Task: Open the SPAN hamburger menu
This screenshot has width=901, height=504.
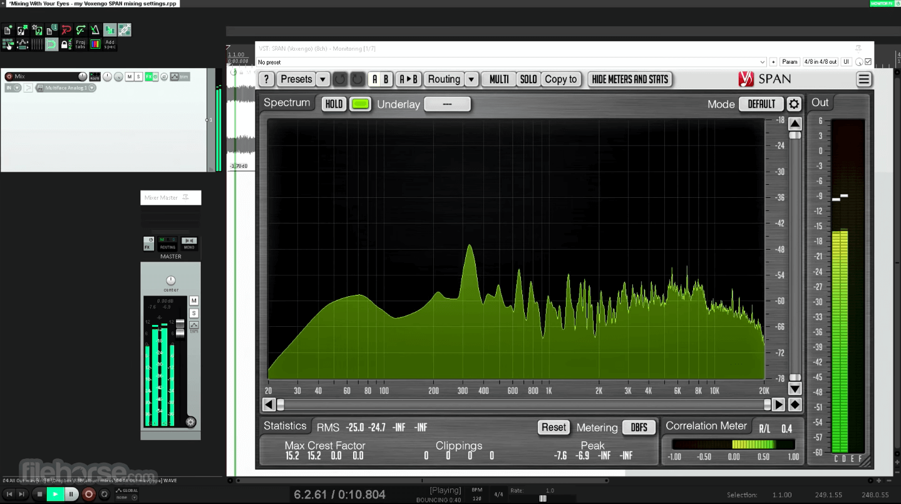Action: point(864,80)
